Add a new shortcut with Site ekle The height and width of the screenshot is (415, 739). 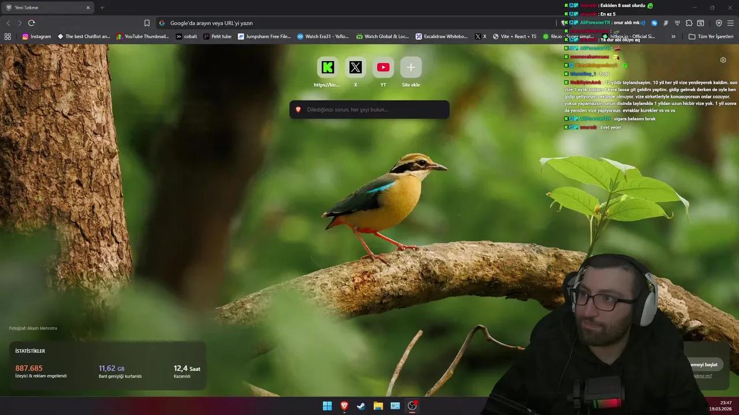click(x=410, y=67)
